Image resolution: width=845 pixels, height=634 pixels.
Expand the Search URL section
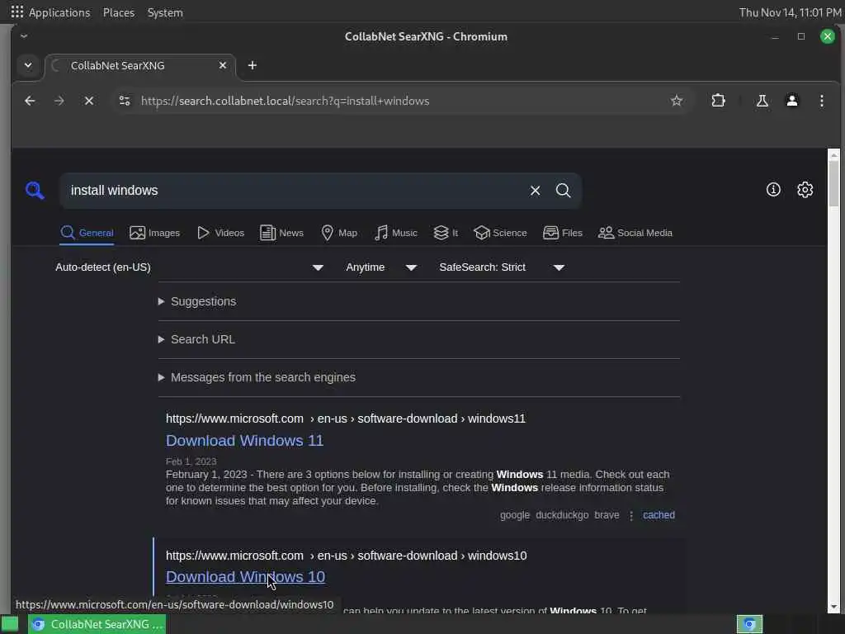click(x=196, y=339)
